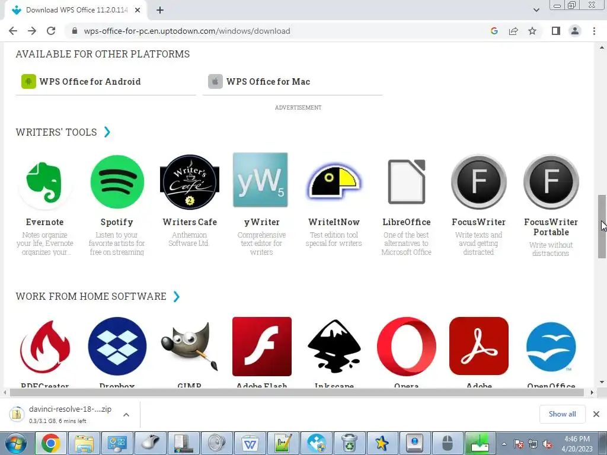Click the network tray icon
This screenshot has height=455, width=607.
(533, 444)
